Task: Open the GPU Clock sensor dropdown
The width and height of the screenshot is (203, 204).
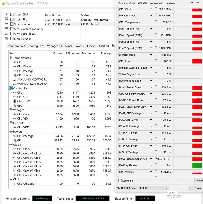Action: pos(151,9)
